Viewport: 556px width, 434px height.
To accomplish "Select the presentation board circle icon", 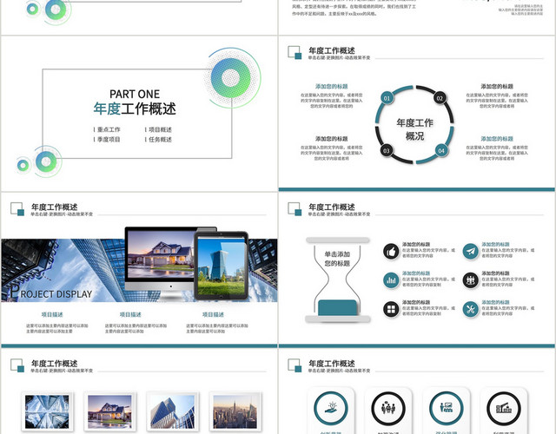I will coord(446,409).
